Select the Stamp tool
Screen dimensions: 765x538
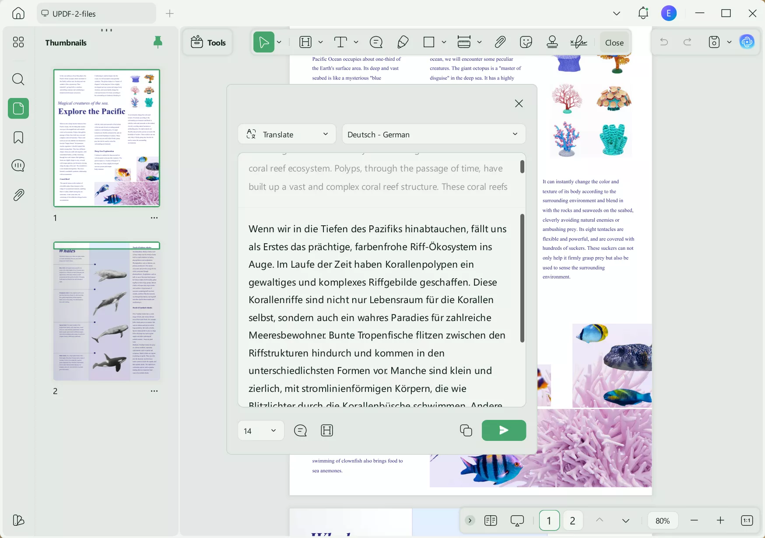pyautogui.click(x=552, y=42)
